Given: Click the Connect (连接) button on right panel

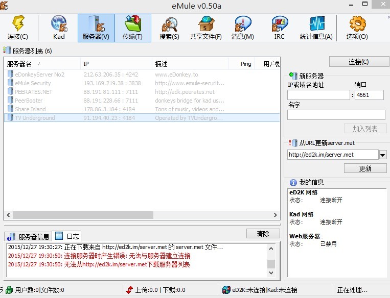Looking at the screenshot, I should (359, 62).
